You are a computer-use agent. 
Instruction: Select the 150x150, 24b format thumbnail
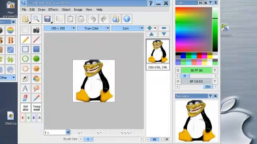158,54
